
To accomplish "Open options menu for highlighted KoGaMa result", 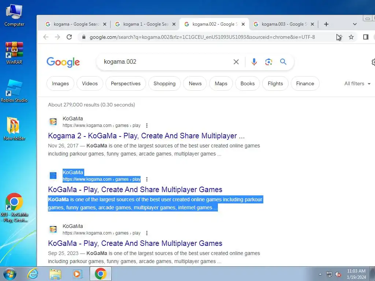I will (x=147, y=179).
